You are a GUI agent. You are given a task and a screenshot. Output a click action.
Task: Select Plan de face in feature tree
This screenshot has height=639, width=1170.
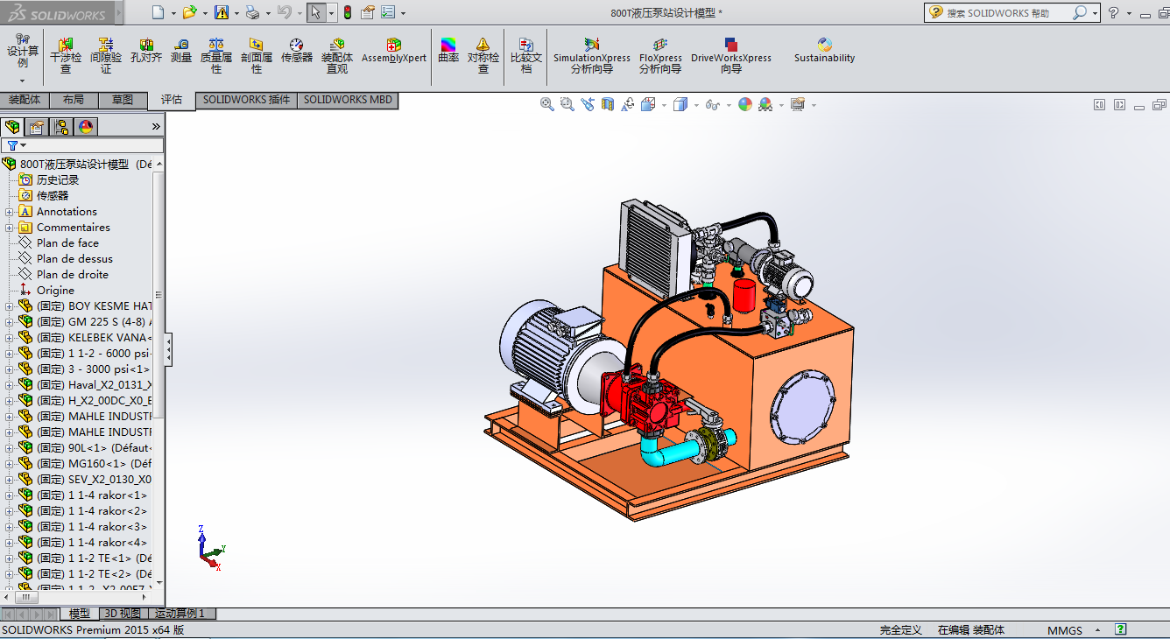[x=67, y=243]
